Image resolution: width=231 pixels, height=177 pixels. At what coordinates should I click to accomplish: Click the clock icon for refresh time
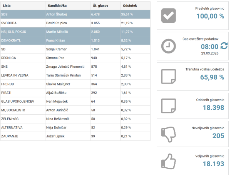tap(168, 46)
